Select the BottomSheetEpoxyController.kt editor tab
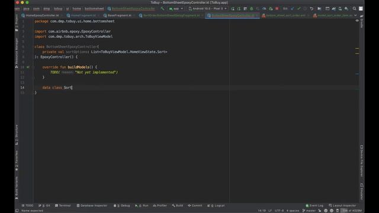The image size is (379, 213). click(x=232, y=15)
